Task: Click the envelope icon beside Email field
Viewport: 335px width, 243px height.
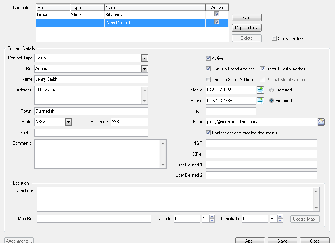Action: [x=321, y=122]
